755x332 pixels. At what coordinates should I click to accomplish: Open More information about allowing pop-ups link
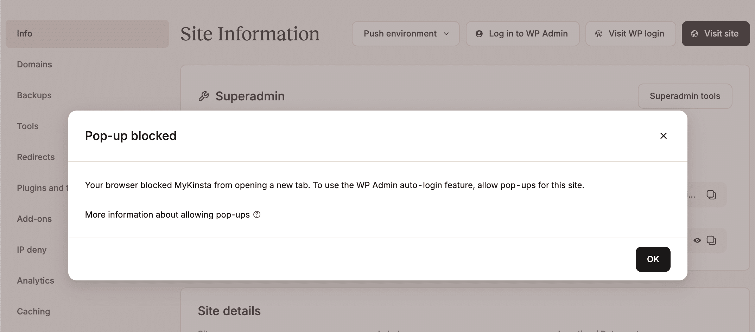[x=167, y=214]
